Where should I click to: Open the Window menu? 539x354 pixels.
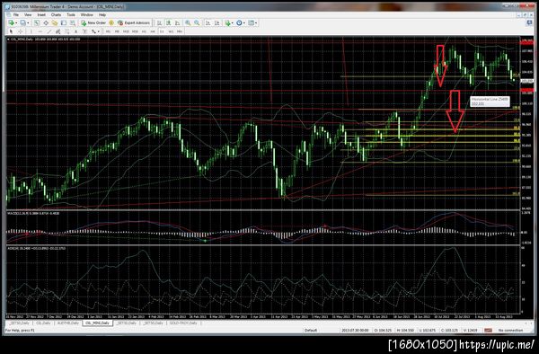pos(86,14)
